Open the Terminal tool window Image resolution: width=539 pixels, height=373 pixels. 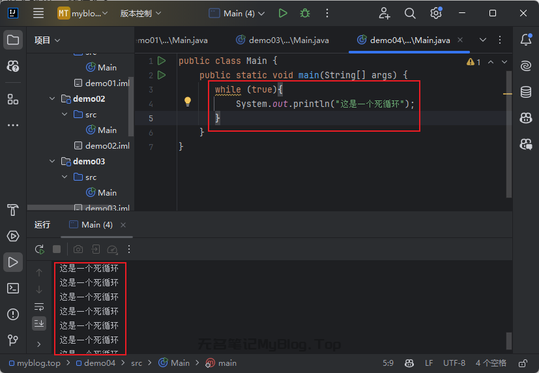point(13,288)
